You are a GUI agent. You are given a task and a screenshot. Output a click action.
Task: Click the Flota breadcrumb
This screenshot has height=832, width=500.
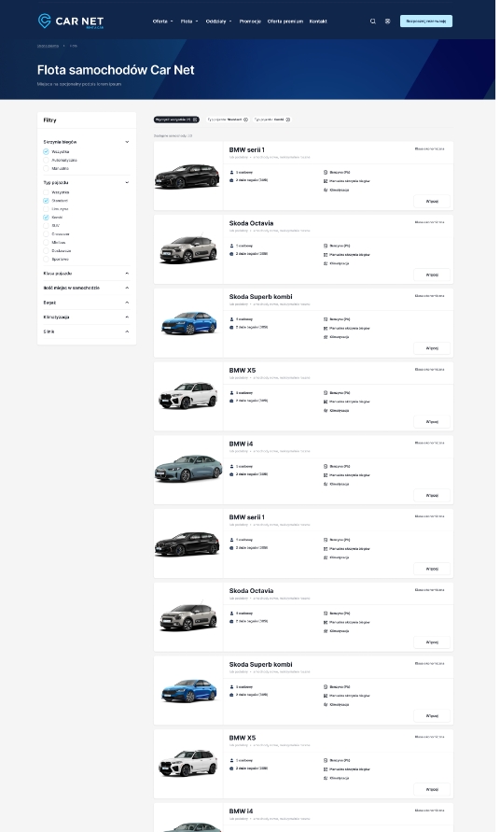(x=73, y=46)
